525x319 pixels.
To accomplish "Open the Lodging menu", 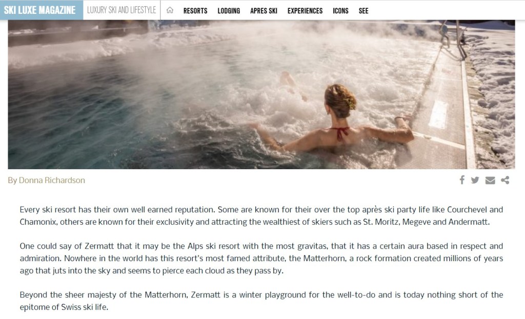I will point(229,11).
